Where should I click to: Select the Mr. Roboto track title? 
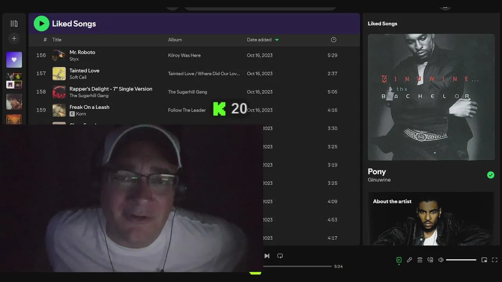point(82,52)
